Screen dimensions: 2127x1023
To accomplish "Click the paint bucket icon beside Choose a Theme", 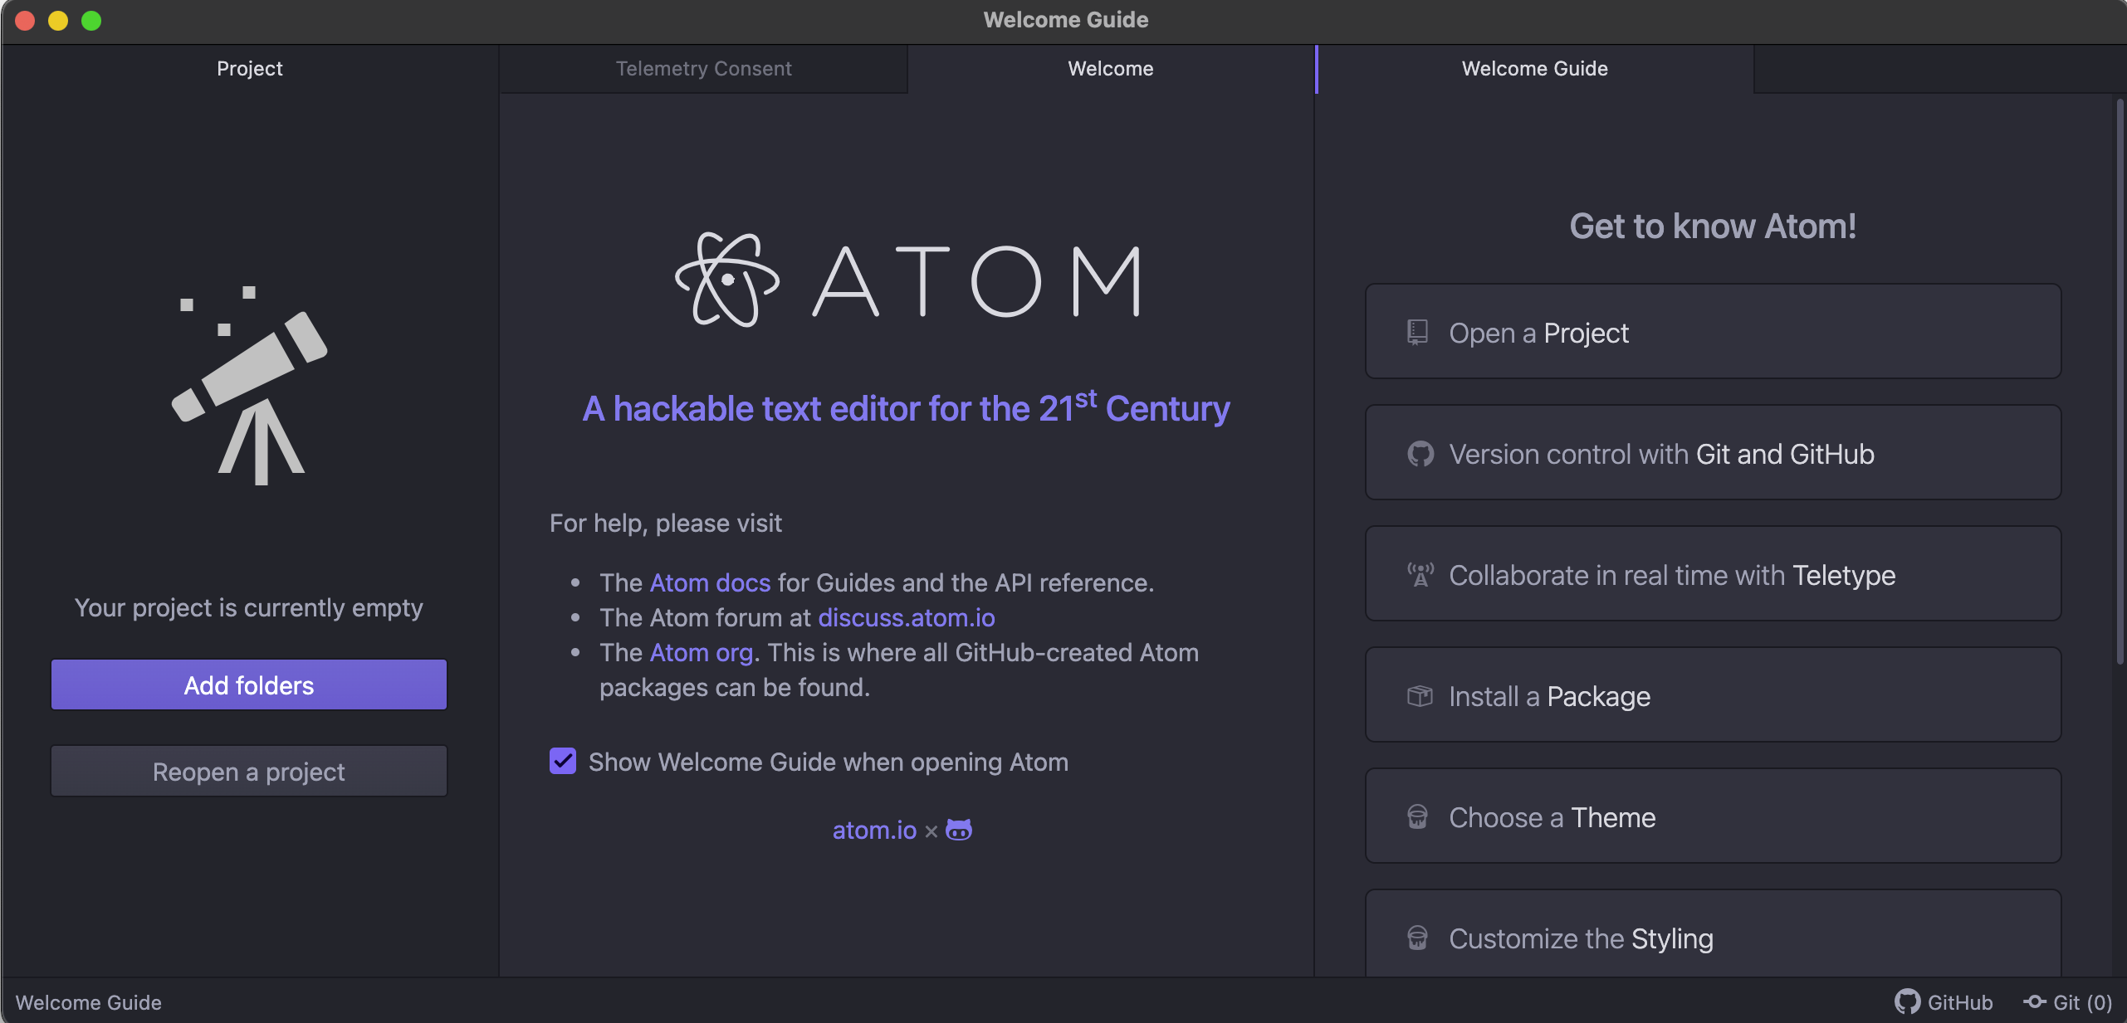I will click(1417, 817).
